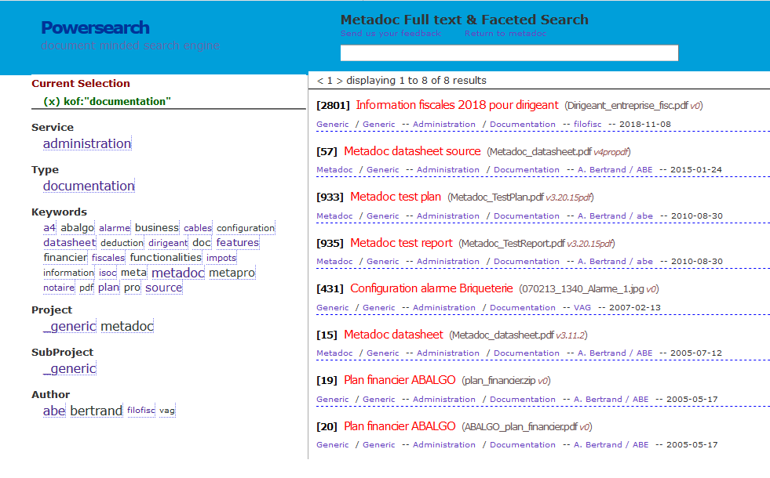Click the 'Return to metadoc' link
This screenshot has width=770, height=478.
coord(505,34)
